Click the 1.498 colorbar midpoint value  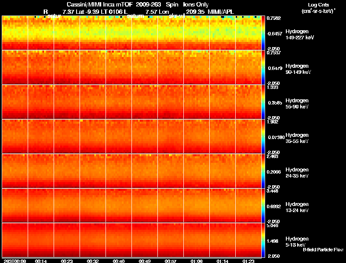(x=272, y=241)
